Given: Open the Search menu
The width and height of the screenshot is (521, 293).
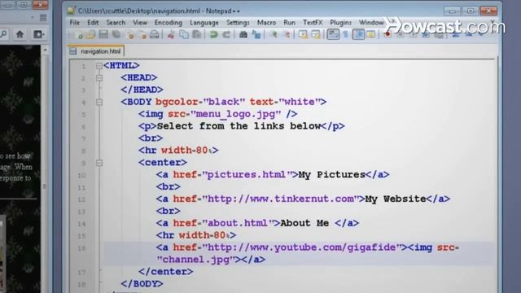Looking at the screenshot, I should [x=116, y=23].
